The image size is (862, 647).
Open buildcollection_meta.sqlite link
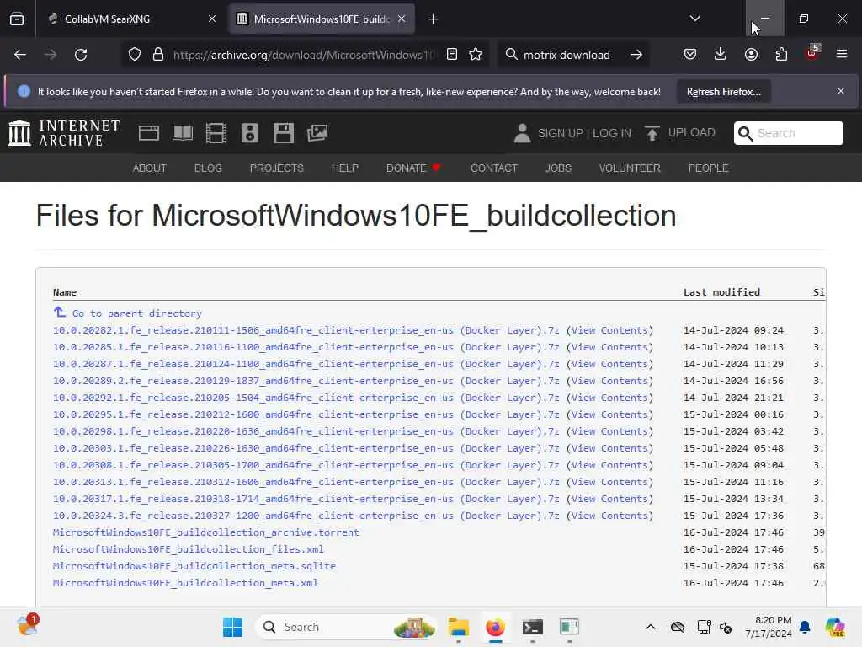(x=194, y=566)
